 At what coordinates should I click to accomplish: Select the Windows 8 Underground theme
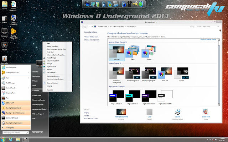pos(116,75)
